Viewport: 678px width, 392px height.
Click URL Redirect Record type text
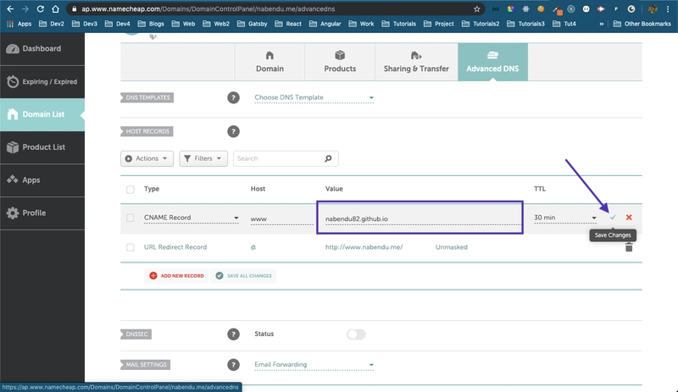tap(175, 247)
